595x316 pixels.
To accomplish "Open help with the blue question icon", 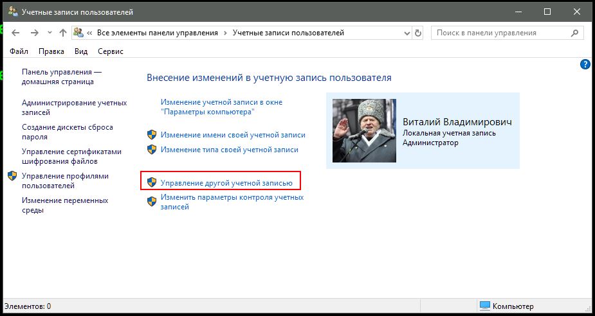I will (x=585, y=64).
